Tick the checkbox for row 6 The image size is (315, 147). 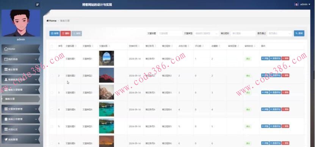coord(52,143)
